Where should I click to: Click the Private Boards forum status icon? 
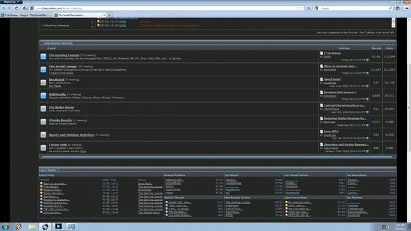click(44, 121)
